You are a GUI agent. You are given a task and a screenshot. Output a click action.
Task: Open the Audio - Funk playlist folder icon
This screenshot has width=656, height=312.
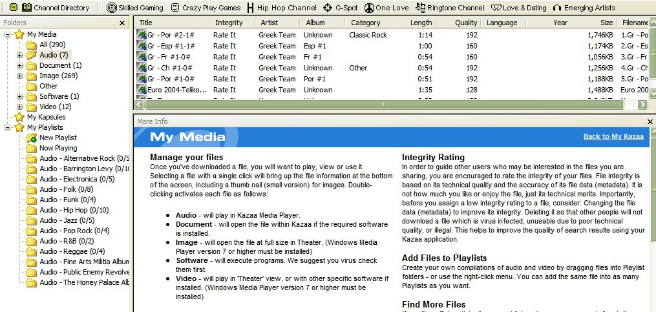coord(32,200)
